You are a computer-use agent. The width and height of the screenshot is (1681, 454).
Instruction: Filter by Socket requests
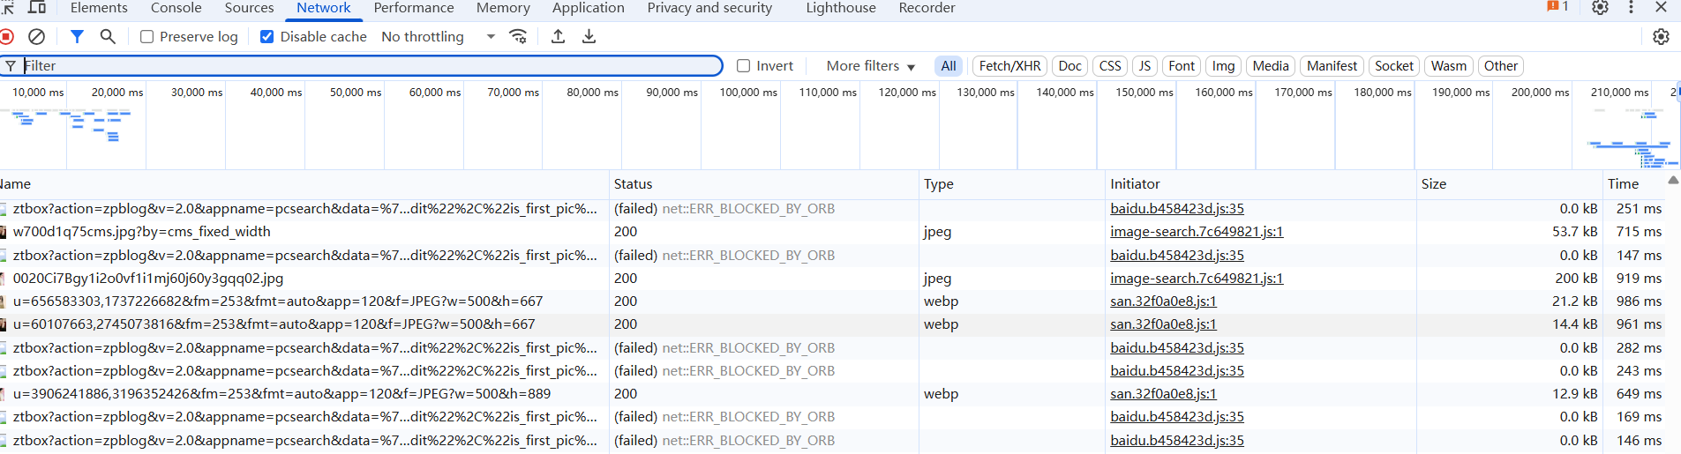coord(1394,66)
